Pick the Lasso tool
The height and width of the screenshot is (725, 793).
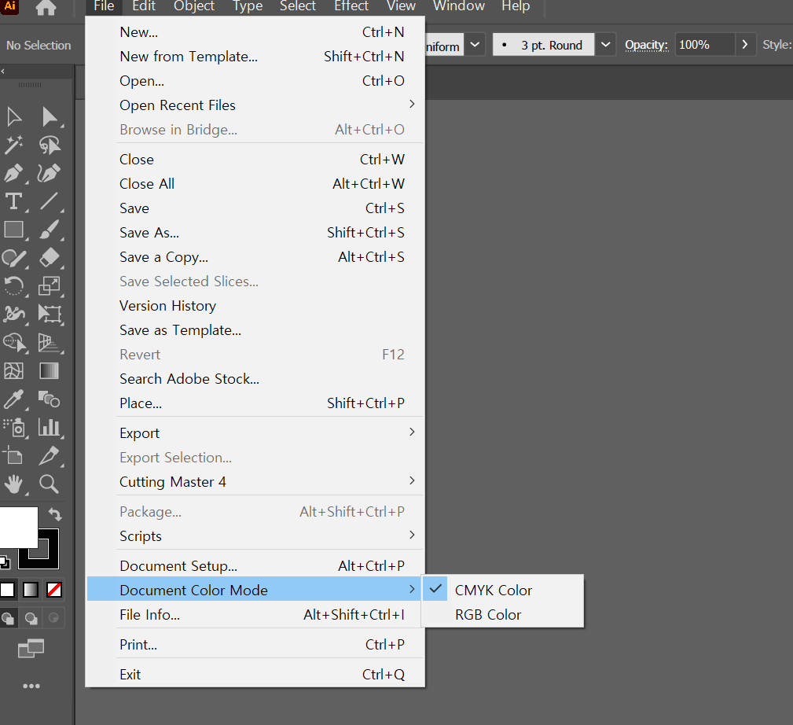50,145
